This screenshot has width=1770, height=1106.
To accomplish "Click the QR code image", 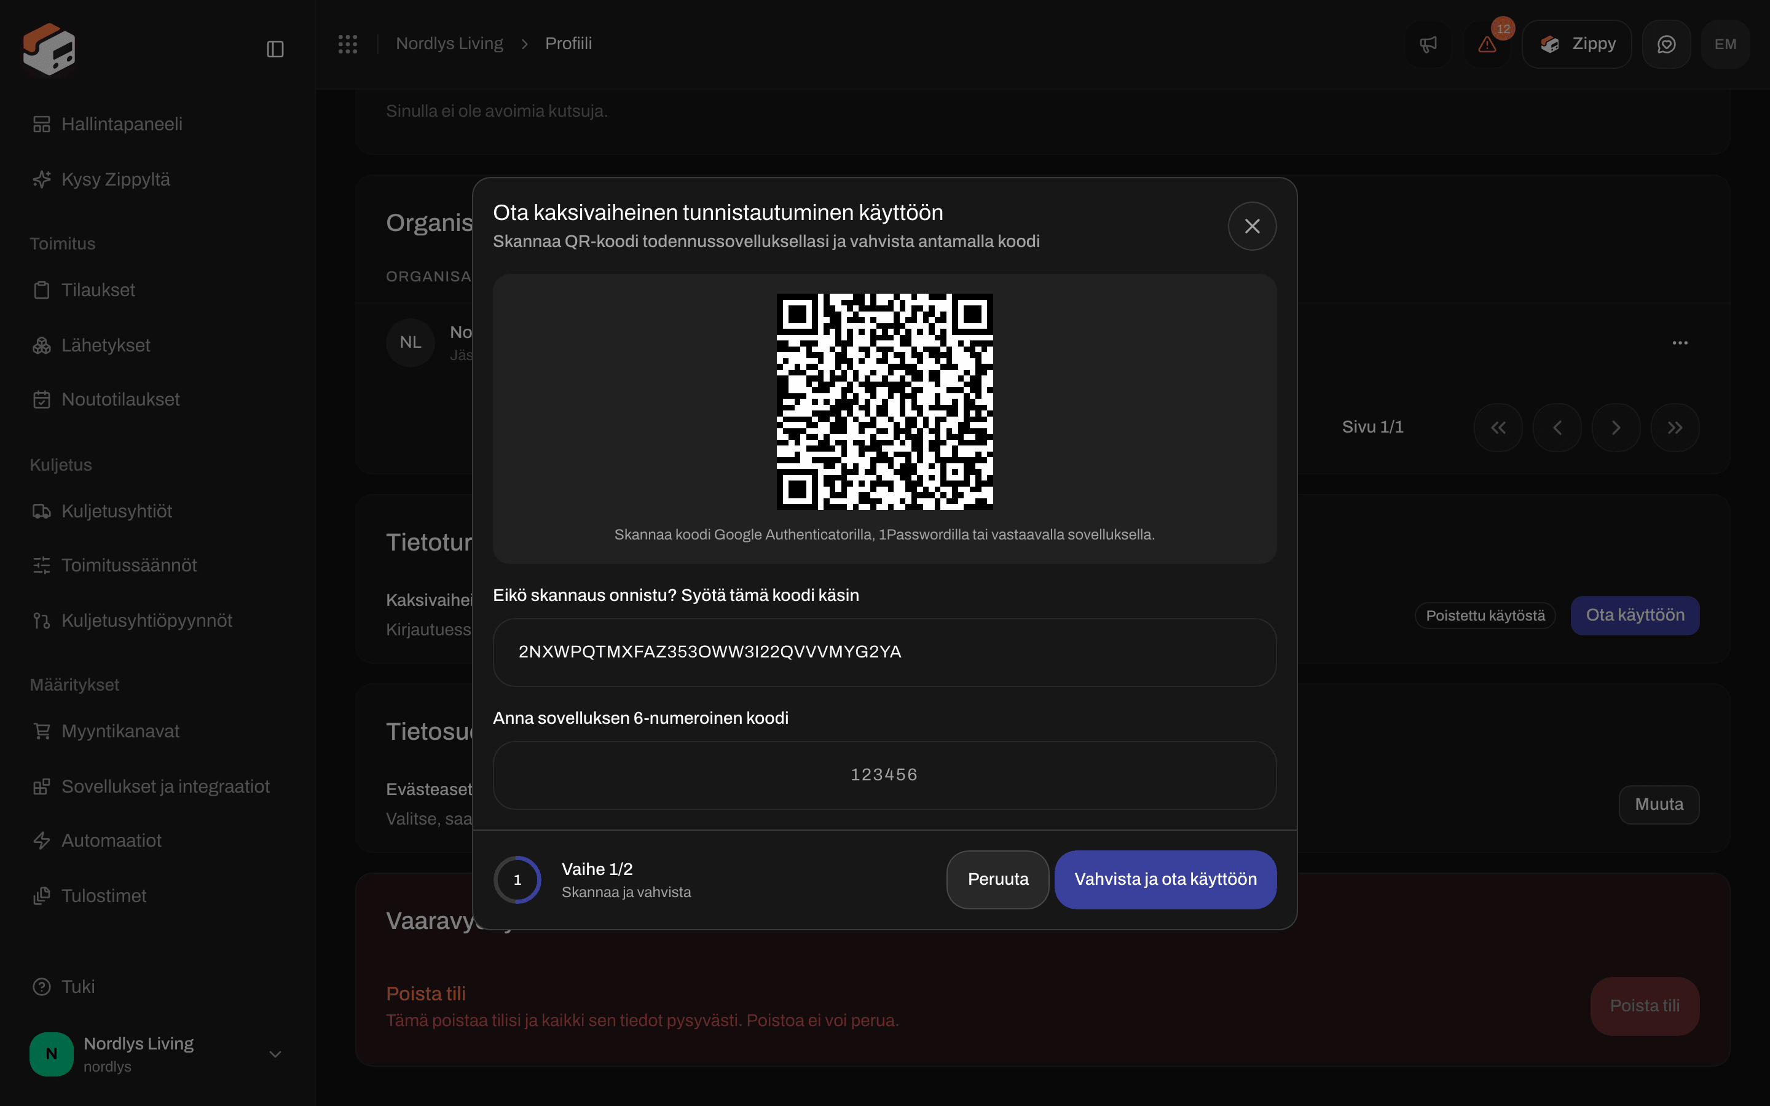I will tap(884, 402).
